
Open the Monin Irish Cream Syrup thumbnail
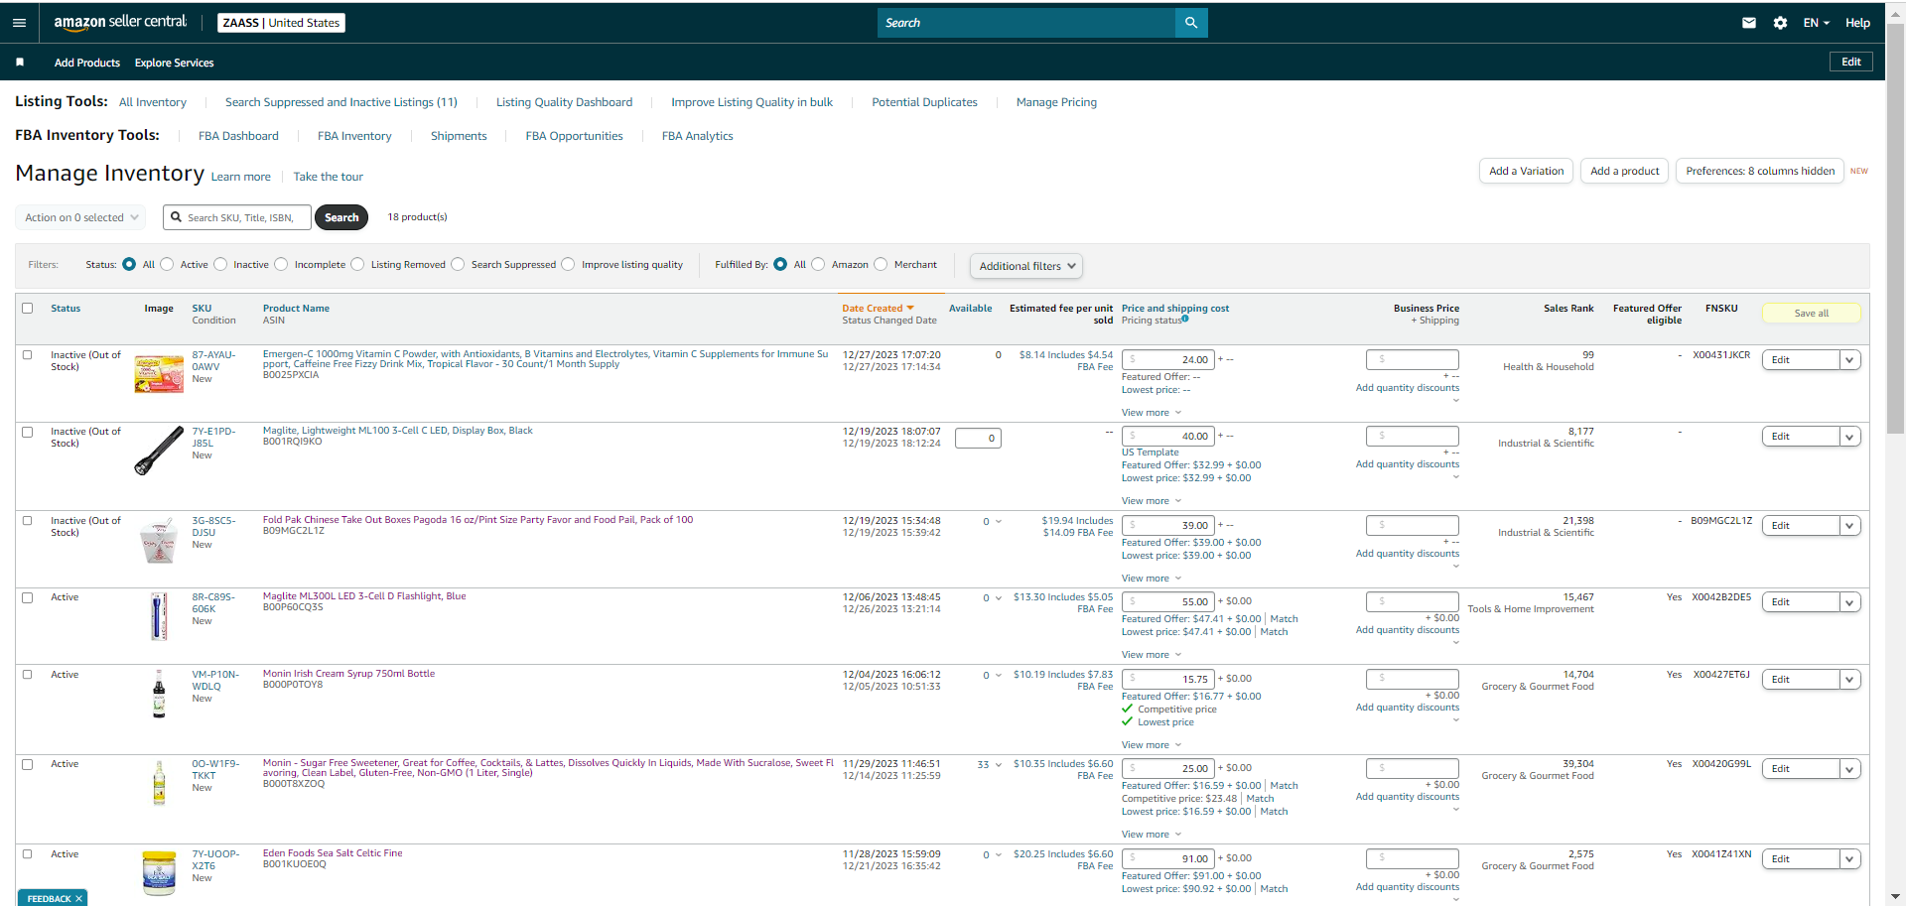coord(159,693)
